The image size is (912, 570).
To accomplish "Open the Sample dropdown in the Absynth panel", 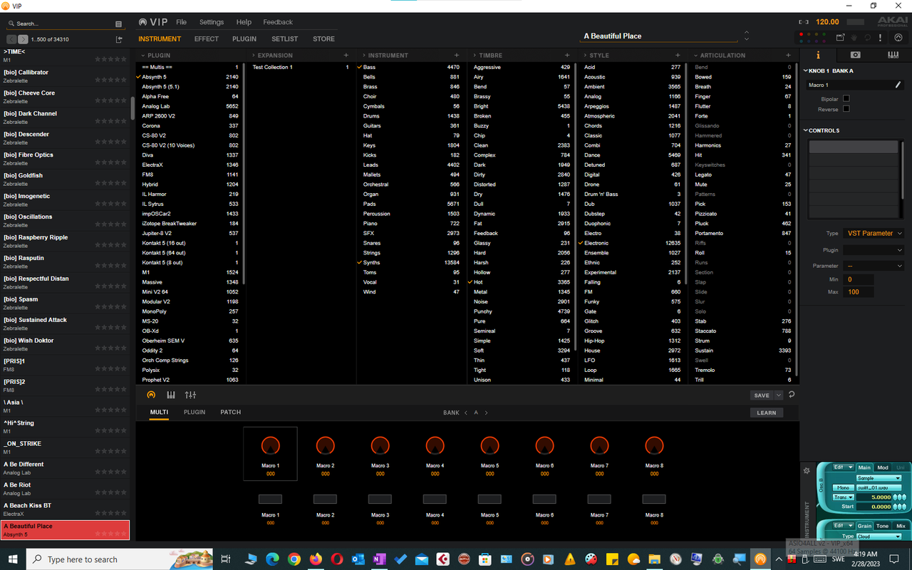I will click(x=879, y=478).
